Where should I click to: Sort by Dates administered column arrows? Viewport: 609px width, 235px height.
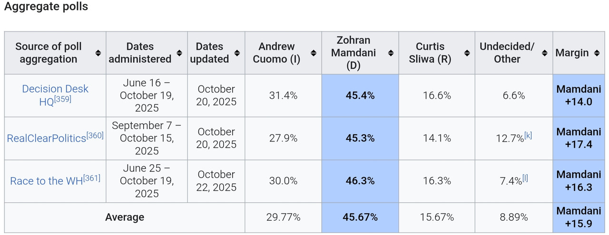[x=179, y=53]
